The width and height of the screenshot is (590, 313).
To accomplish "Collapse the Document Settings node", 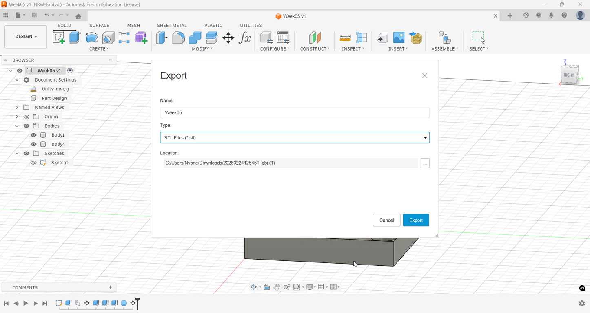I will [17, 80].
